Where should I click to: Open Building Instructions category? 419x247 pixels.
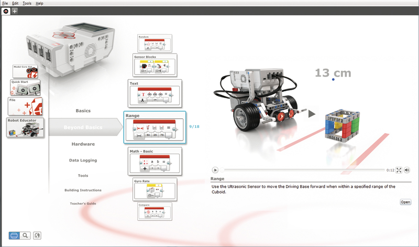83,190
